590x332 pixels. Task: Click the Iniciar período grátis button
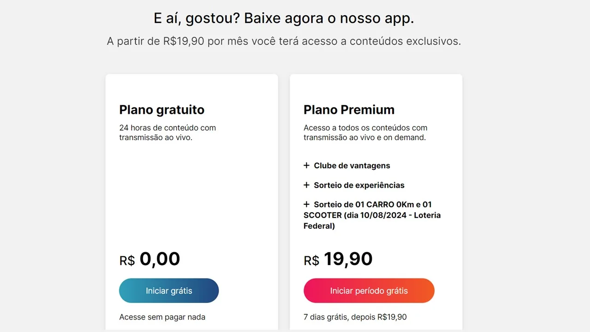pyautogui.click(x=369, y=290)
